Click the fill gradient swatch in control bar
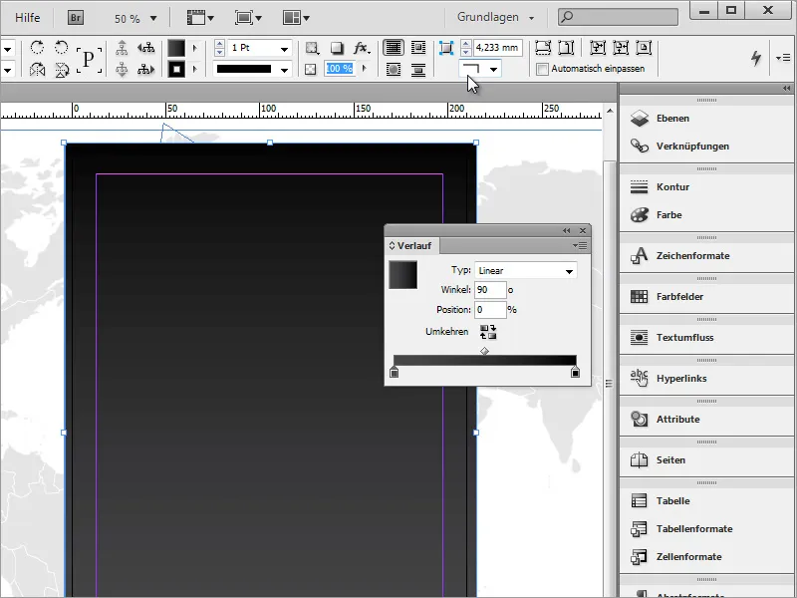797x598 pixels. (176, 48)
